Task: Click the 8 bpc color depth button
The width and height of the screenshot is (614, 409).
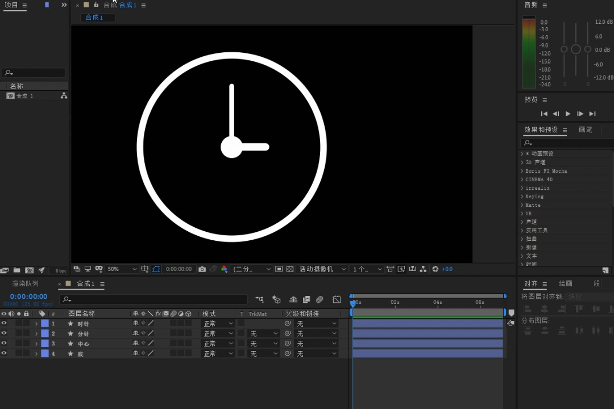Action: pyautogui.click(x=60, y=270)
